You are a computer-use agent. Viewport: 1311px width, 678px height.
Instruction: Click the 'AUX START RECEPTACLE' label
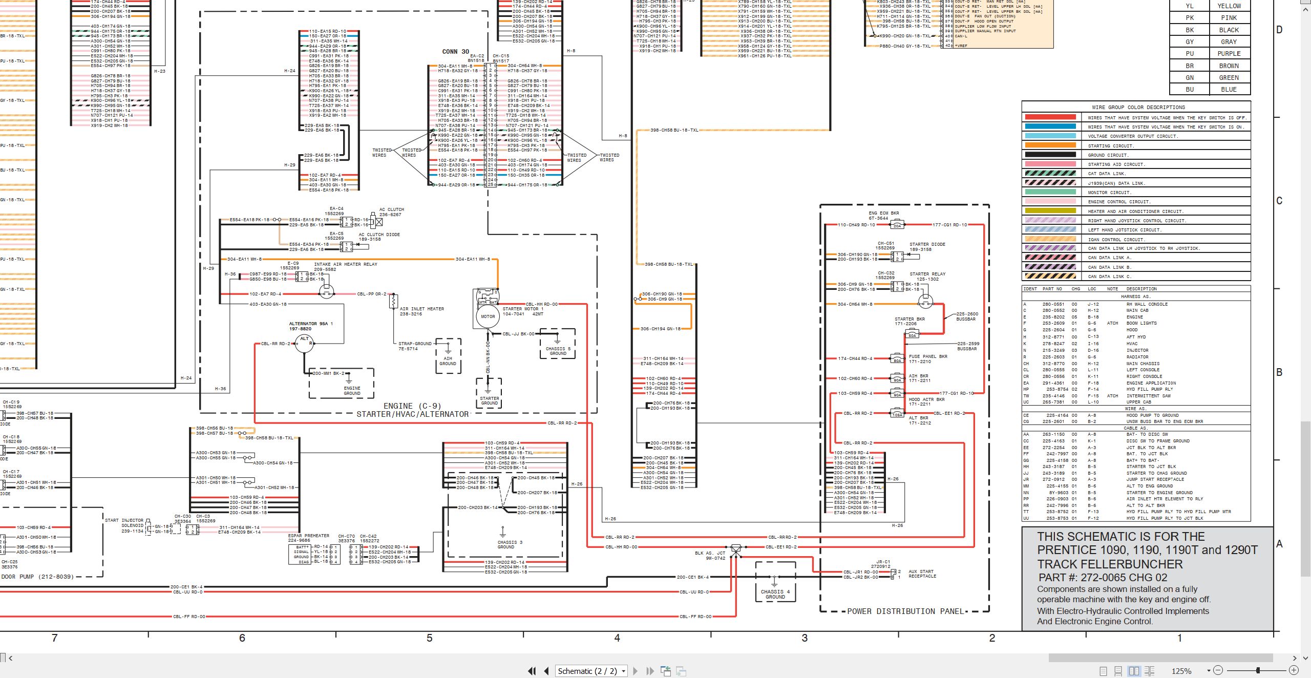click(x=922, y=574)
